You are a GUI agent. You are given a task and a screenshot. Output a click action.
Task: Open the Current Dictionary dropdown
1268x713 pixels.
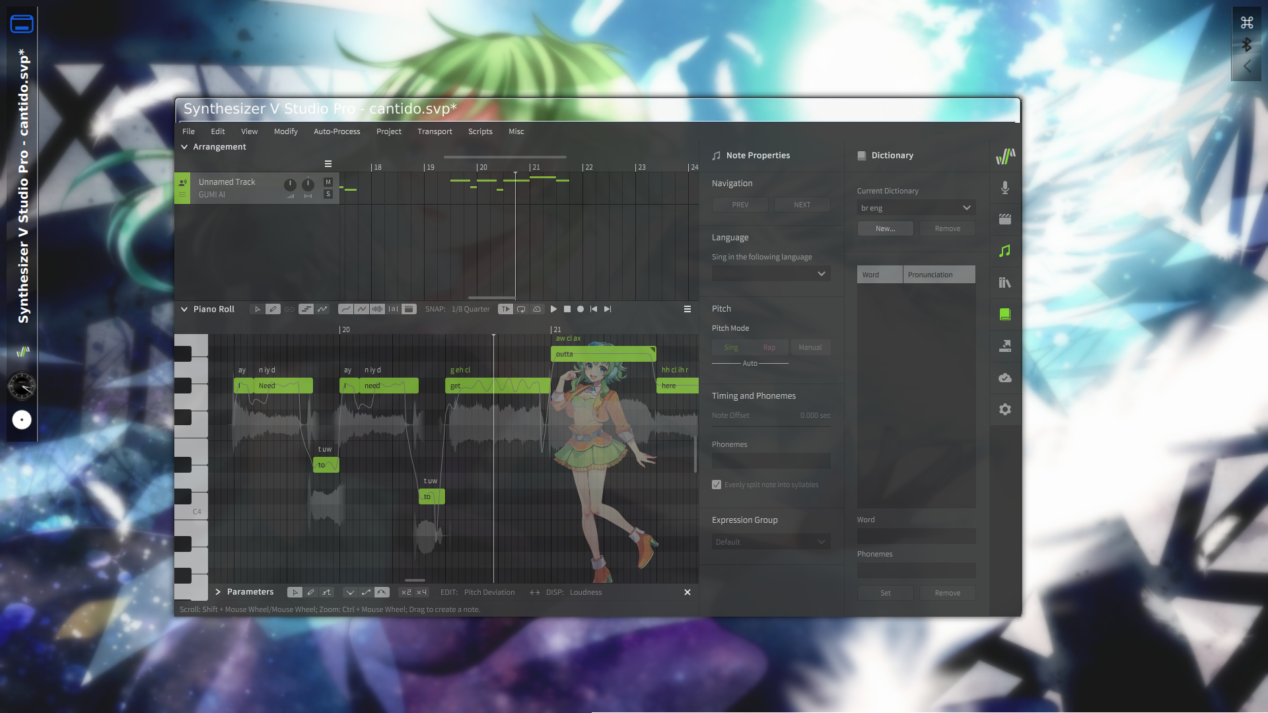(915, 208)
